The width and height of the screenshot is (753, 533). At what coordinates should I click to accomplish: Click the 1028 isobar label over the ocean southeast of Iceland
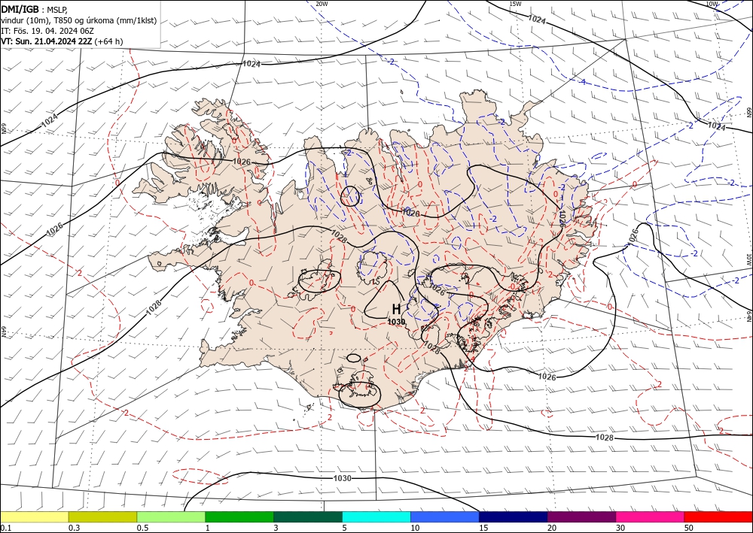(605, 437)
